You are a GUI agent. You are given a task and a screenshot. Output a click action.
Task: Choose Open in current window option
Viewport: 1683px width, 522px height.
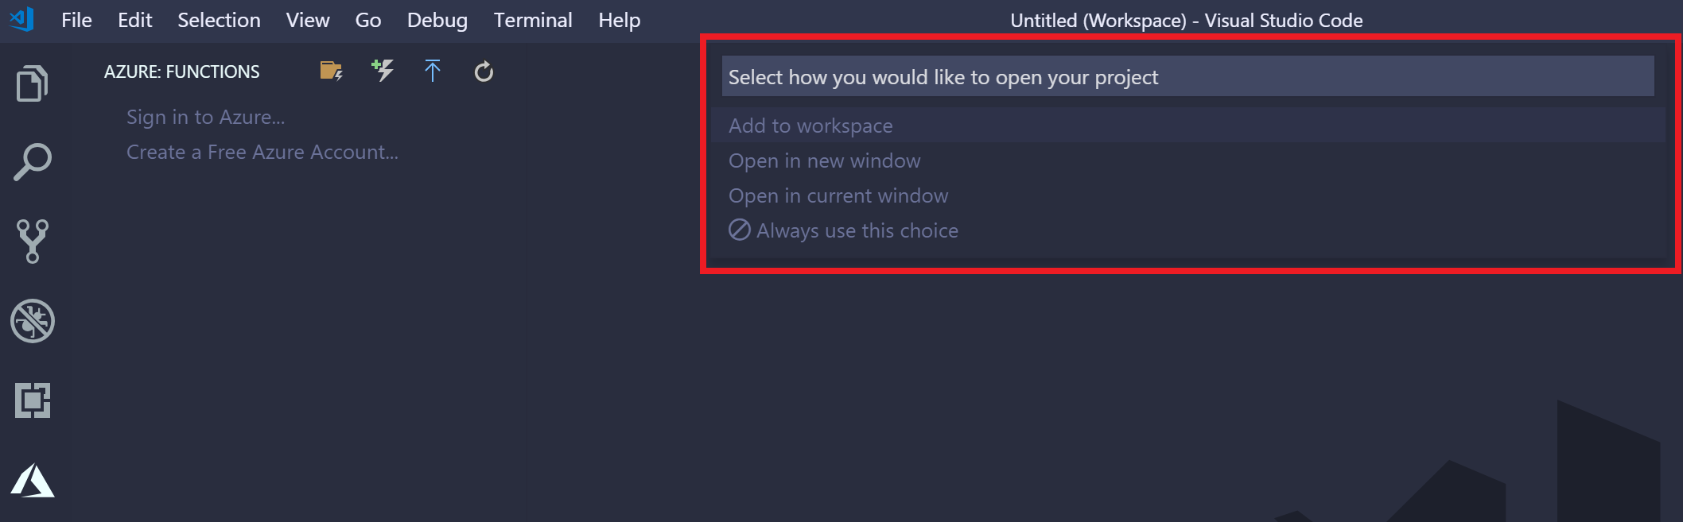(x=838, y=195)
